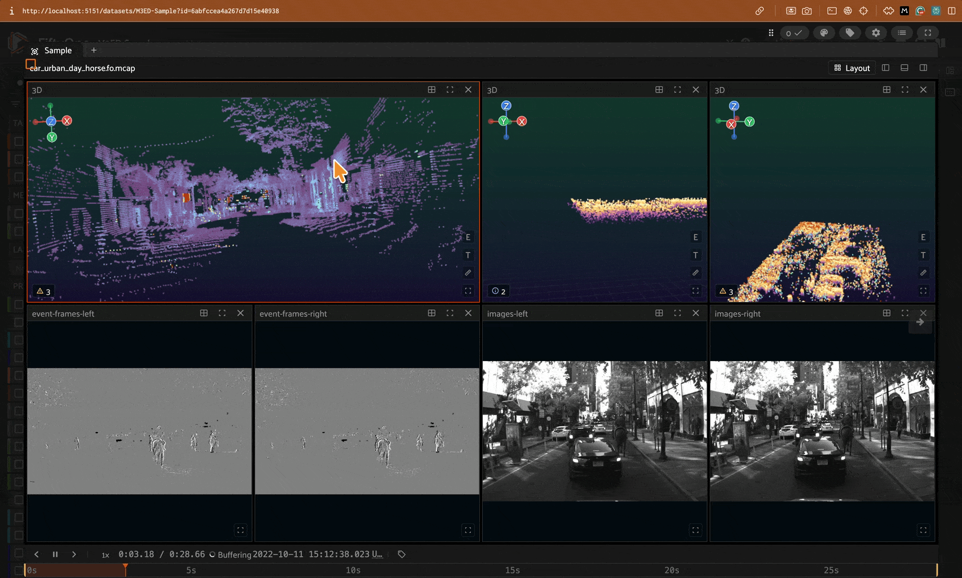Expand warnings badge 3 in first 3D panel
This screenshot has height=578, width=962.
(44, 291)
